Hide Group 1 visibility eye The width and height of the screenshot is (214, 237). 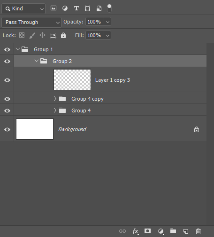[7, 49]
